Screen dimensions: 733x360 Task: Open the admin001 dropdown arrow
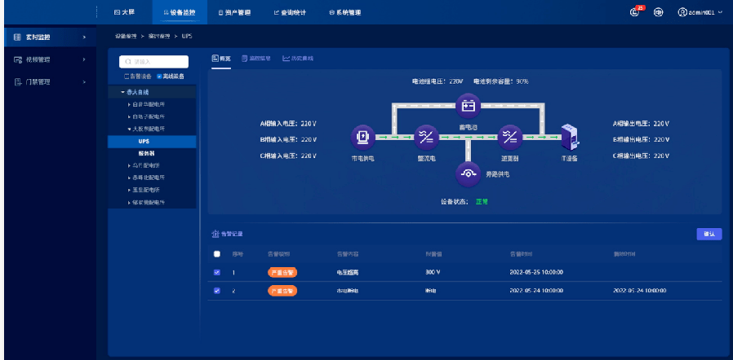[719, 13]
